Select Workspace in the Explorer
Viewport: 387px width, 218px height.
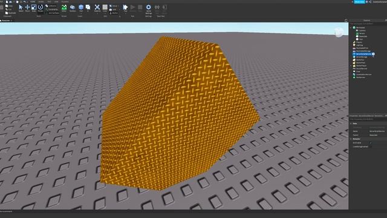(360, 28)
